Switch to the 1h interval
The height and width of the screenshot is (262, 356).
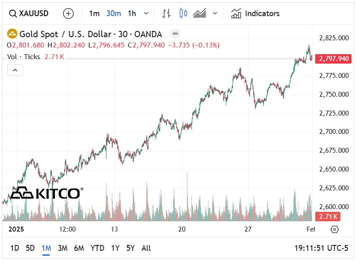tap(131, 13)
